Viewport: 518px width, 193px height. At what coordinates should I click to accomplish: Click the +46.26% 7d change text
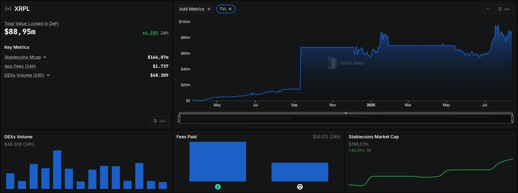click(360, 150)
